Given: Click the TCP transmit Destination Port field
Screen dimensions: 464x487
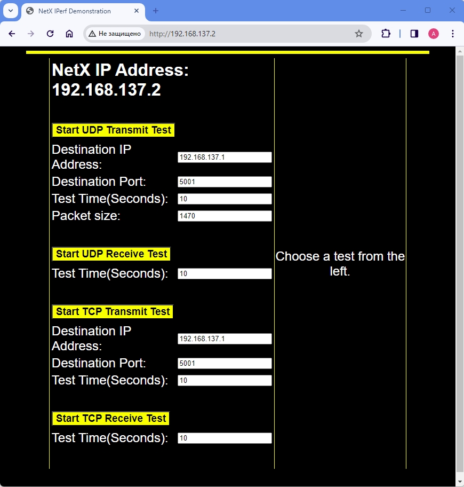Looking at the screenshot, I should [225, 364].
